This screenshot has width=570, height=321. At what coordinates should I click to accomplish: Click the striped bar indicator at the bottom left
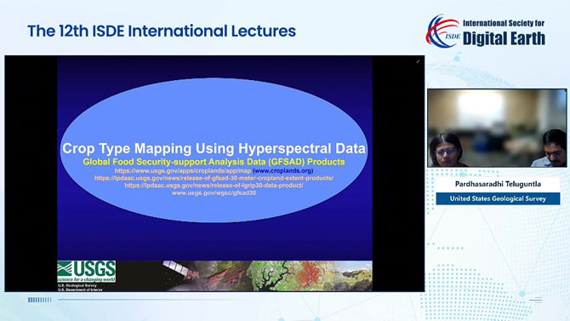(40, 300)
